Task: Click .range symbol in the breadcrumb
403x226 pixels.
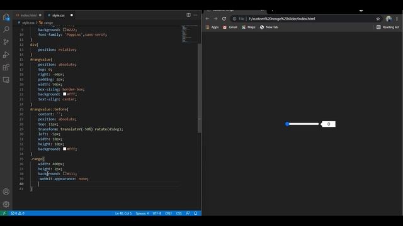Action: click(46, 23)
